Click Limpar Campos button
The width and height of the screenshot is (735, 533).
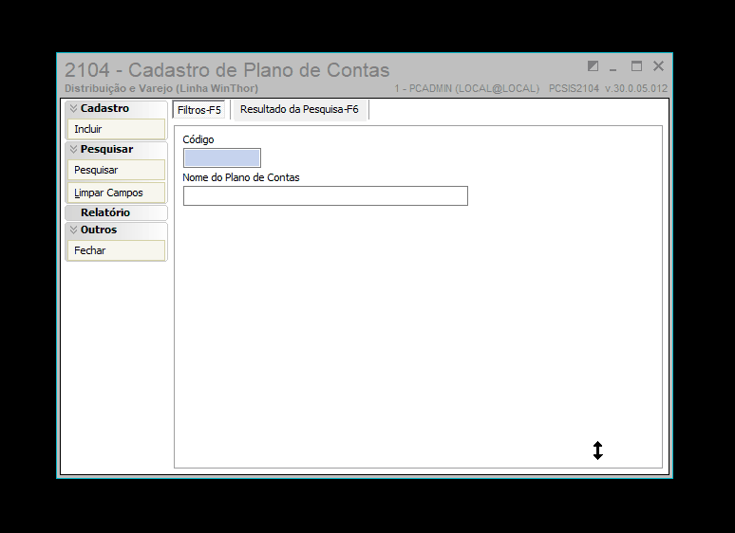point(116,193)
